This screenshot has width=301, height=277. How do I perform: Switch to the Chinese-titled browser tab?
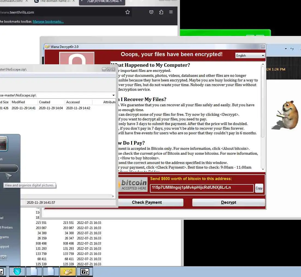point(102,2)
